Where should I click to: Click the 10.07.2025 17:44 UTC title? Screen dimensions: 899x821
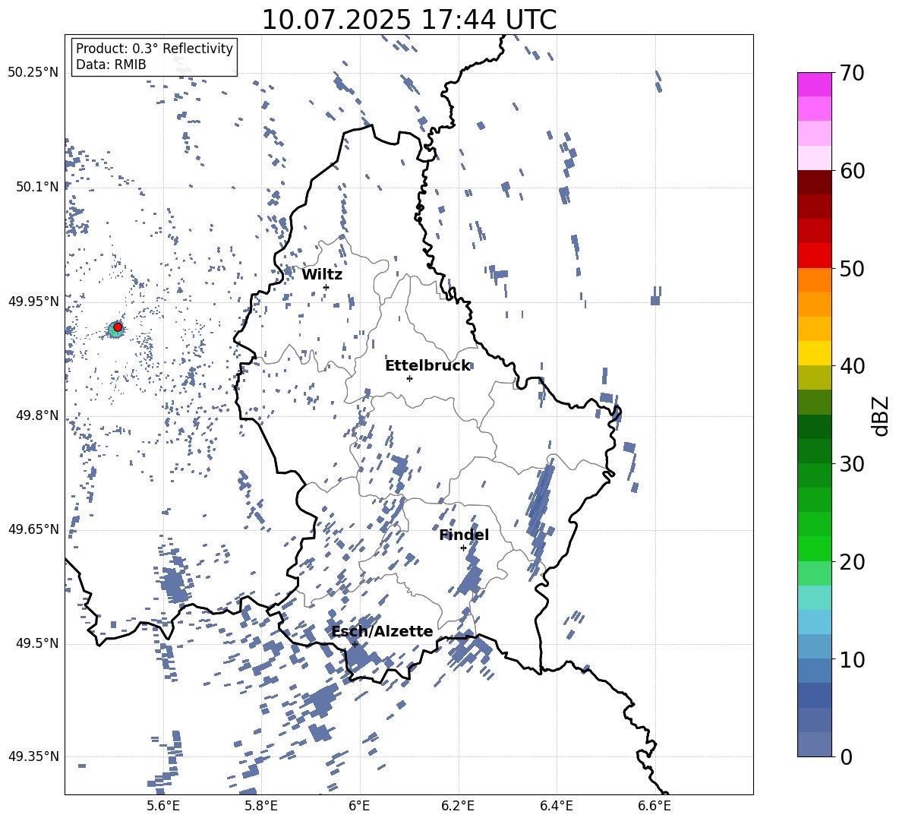click(408, 20)
